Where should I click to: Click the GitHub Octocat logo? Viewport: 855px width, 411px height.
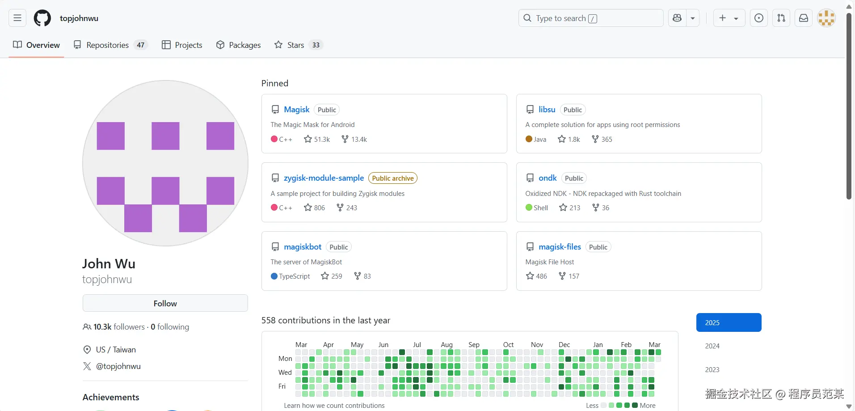pyautogui.click(x=42, y=18)
